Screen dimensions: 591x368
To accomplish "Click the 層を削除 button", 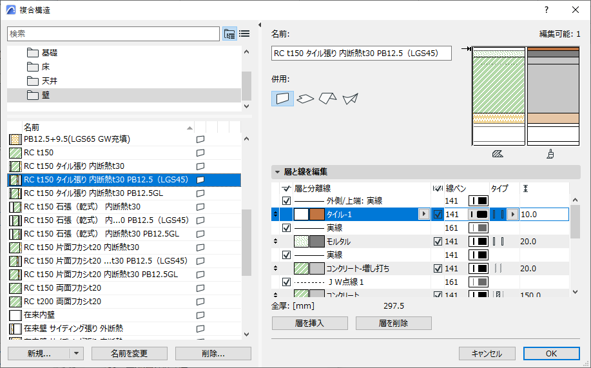I will point(394,323).
